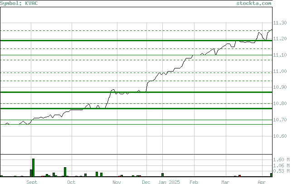This screenshot has height=184, width=297.
Task: Click the 11.00 price axis label
Action: pos(280,71)
